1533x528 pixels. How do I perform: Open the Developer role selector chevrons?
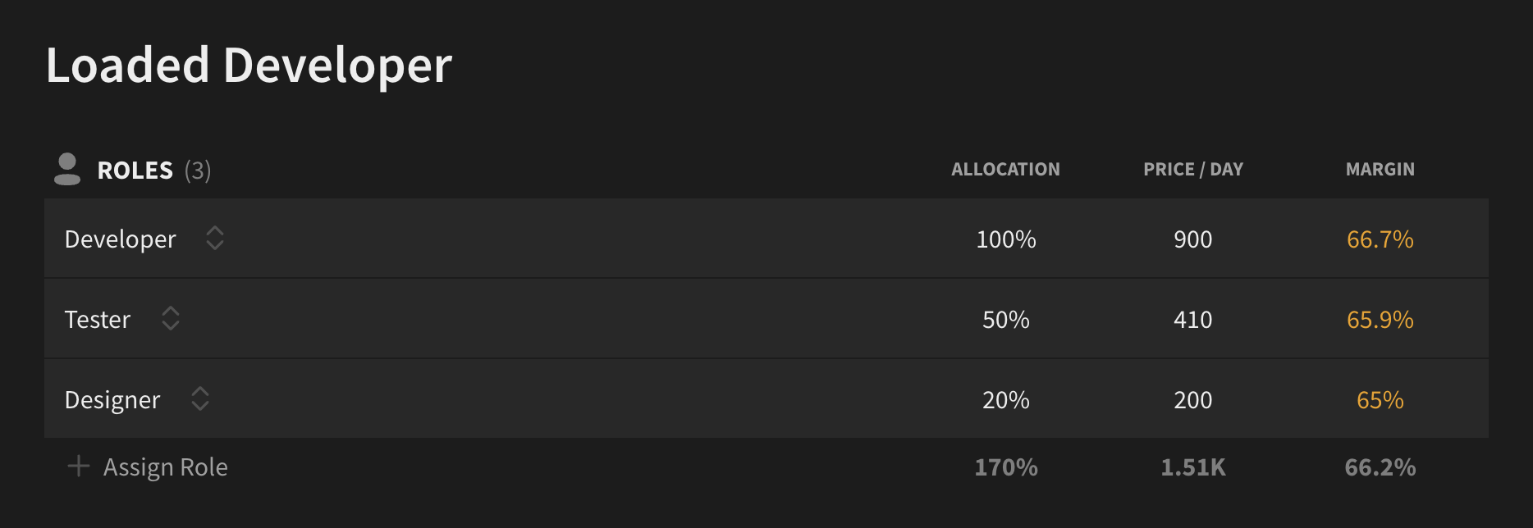coord(215,239)
